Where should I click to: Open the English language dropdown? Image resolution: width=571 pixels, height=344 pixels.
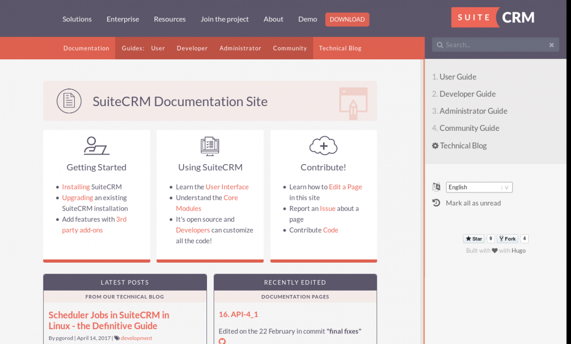click(x=479, y=187)
